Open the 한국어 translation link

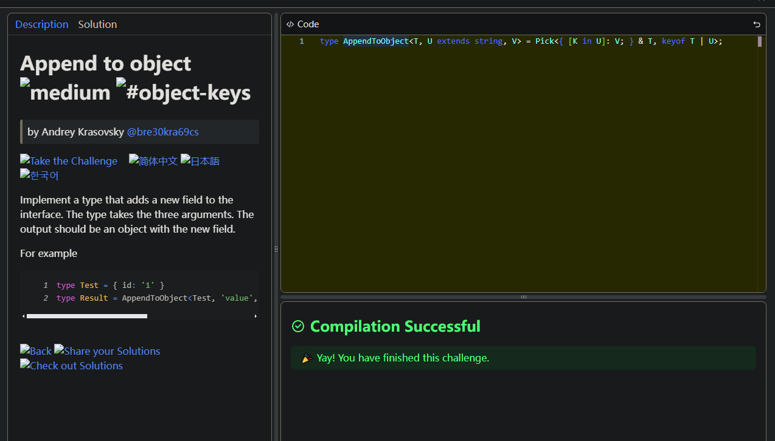40,176
